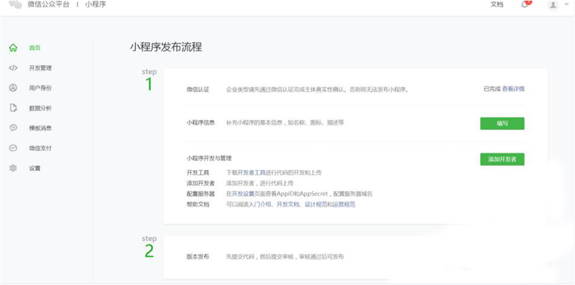Click the 小程序 header label
575x285 pixels.
click(96, 5)
